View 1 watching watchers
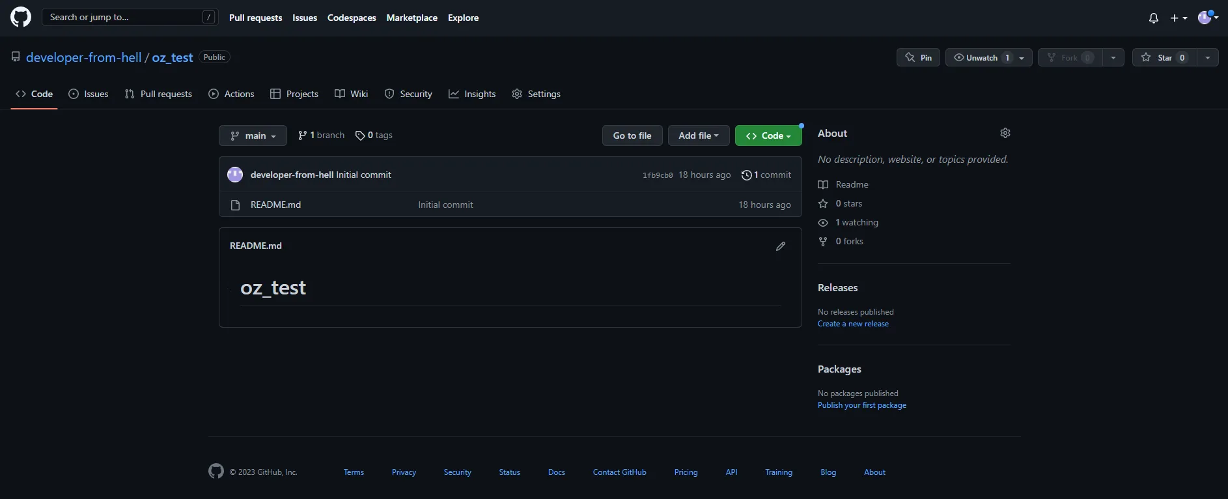1228x499 pixels. click(848, 222)
